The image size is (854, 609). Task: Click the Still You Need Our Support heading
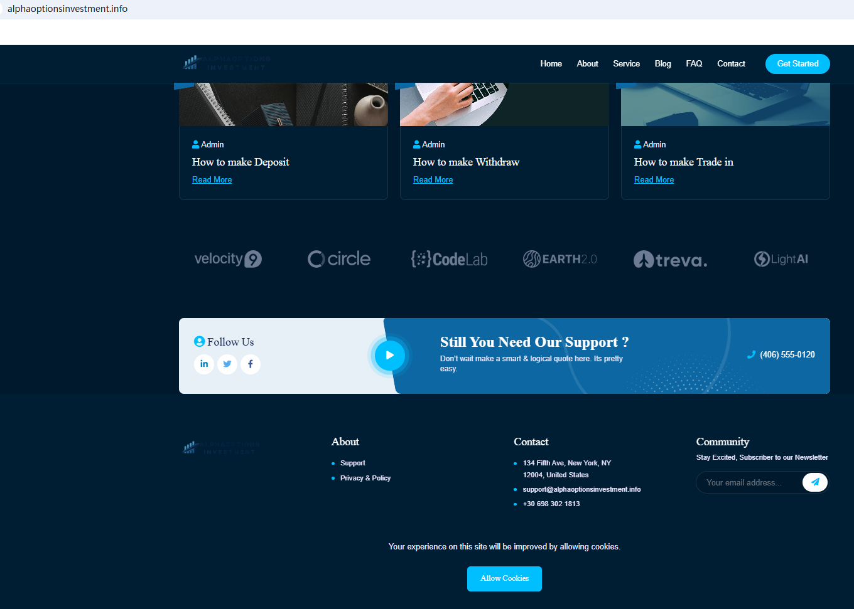click(534, 342)
